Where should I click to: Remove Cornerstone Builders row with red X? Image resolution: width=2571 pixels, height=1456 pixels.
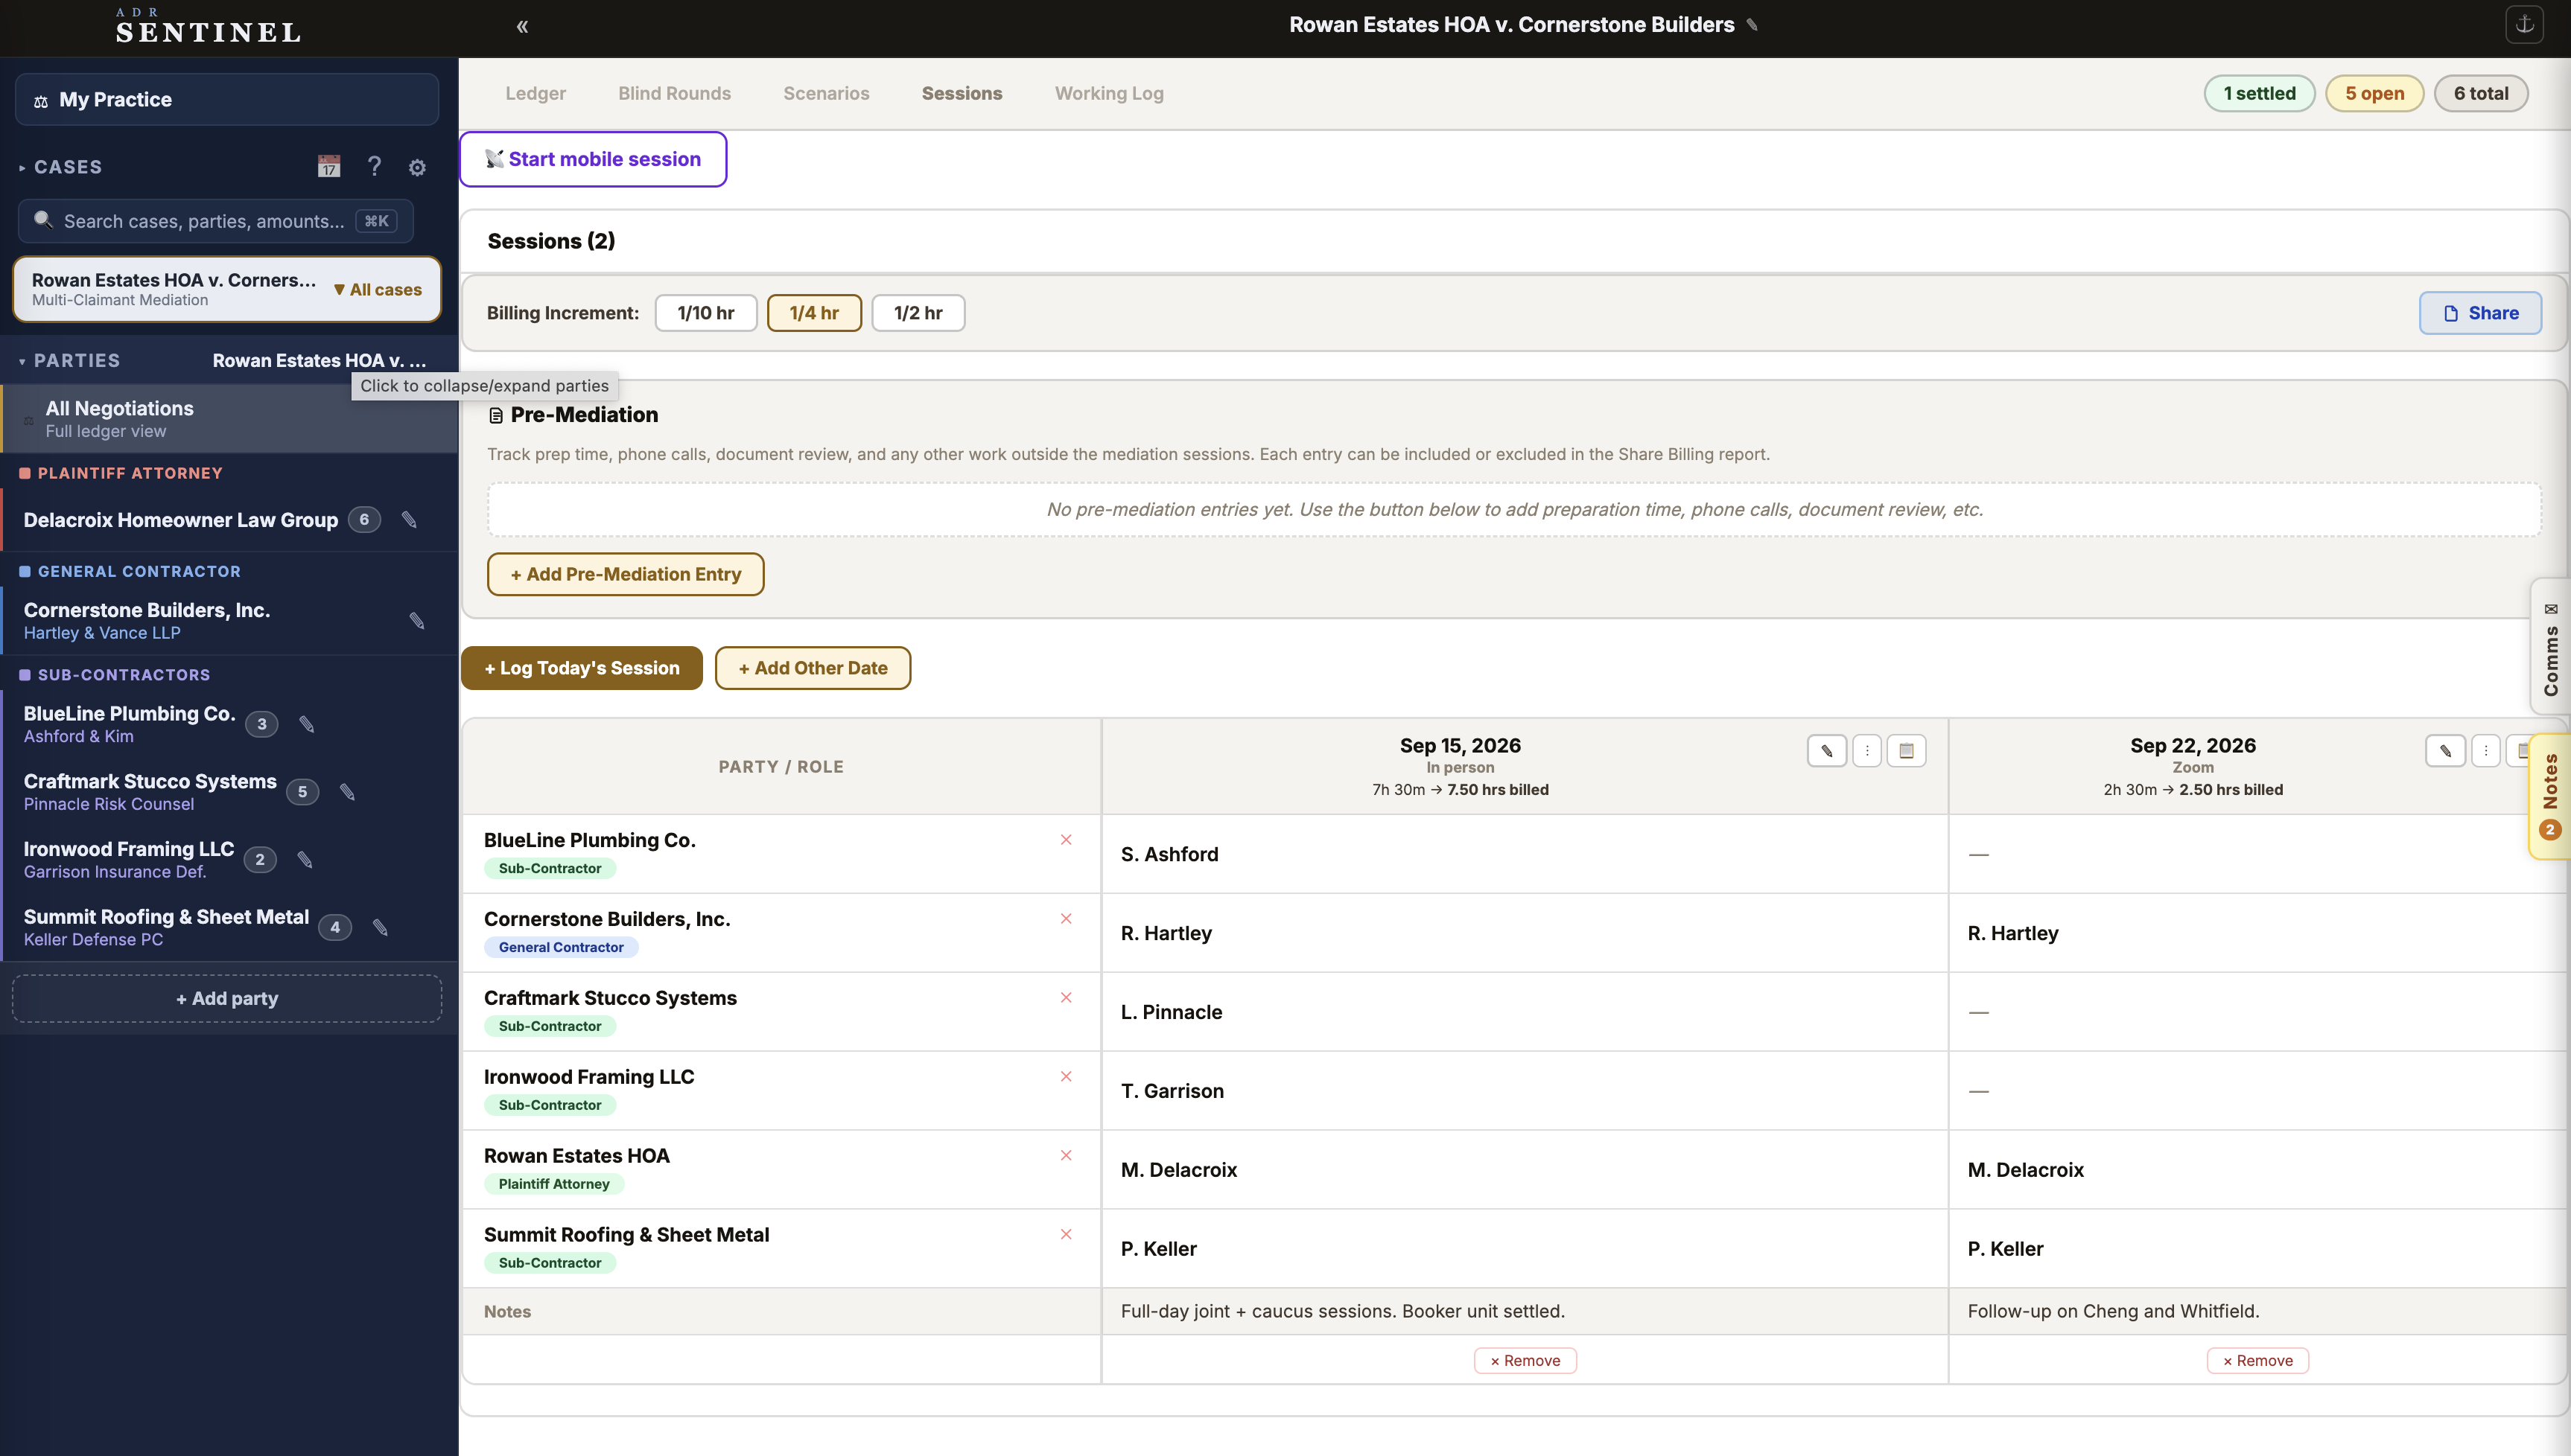point(1067,919)
